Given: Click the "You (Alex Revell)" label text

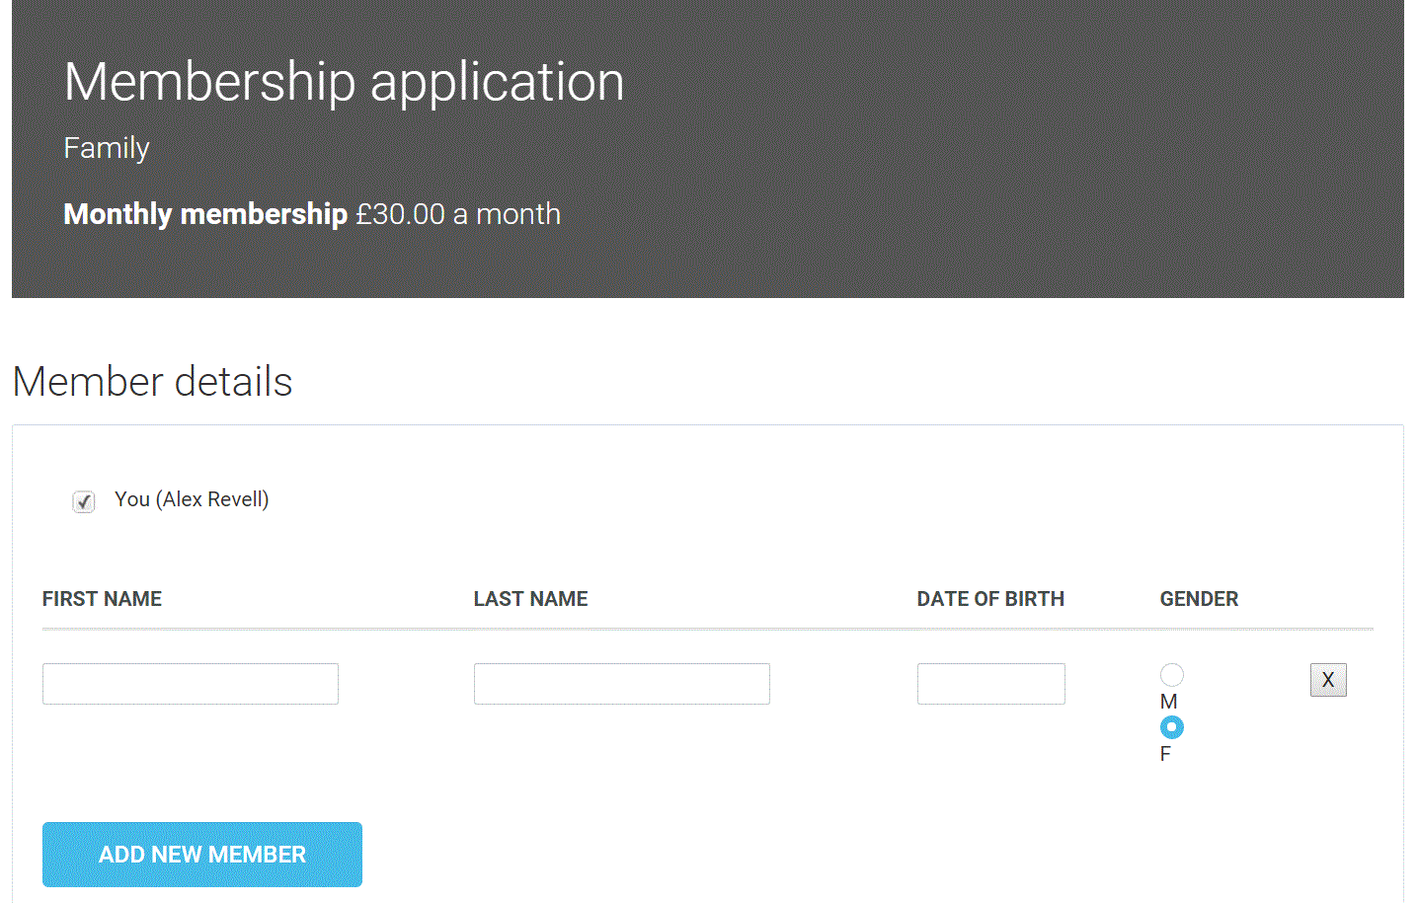Looking at the screenshot, I should click(x=192, y=499).
